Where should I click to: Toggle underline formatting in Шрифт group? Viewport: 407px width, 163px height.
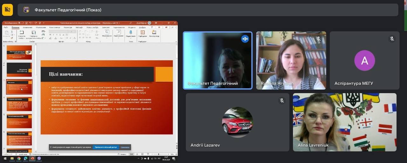[57, 35]
